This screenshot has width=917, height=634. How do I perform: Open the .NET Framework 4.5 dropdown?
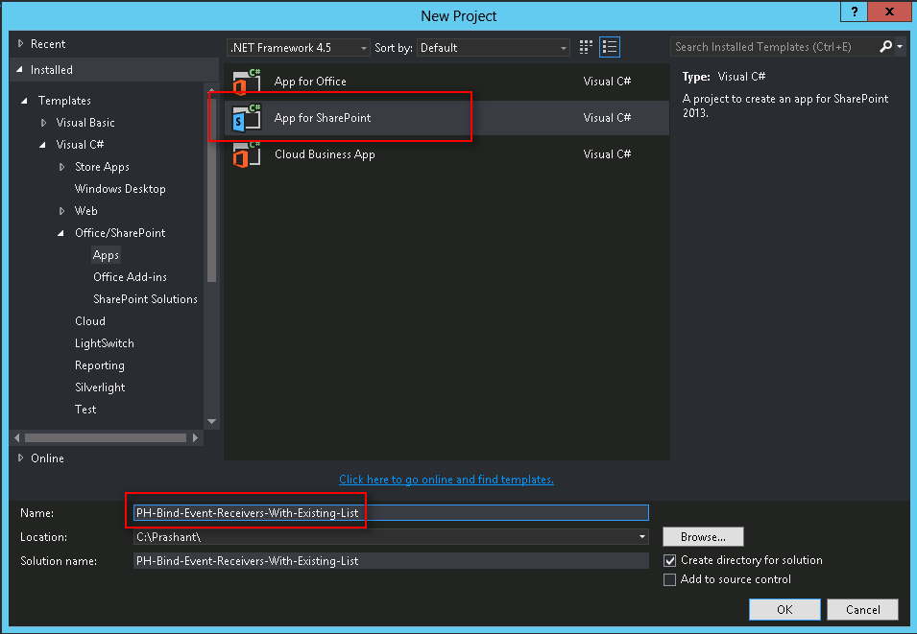coord(363,47)
